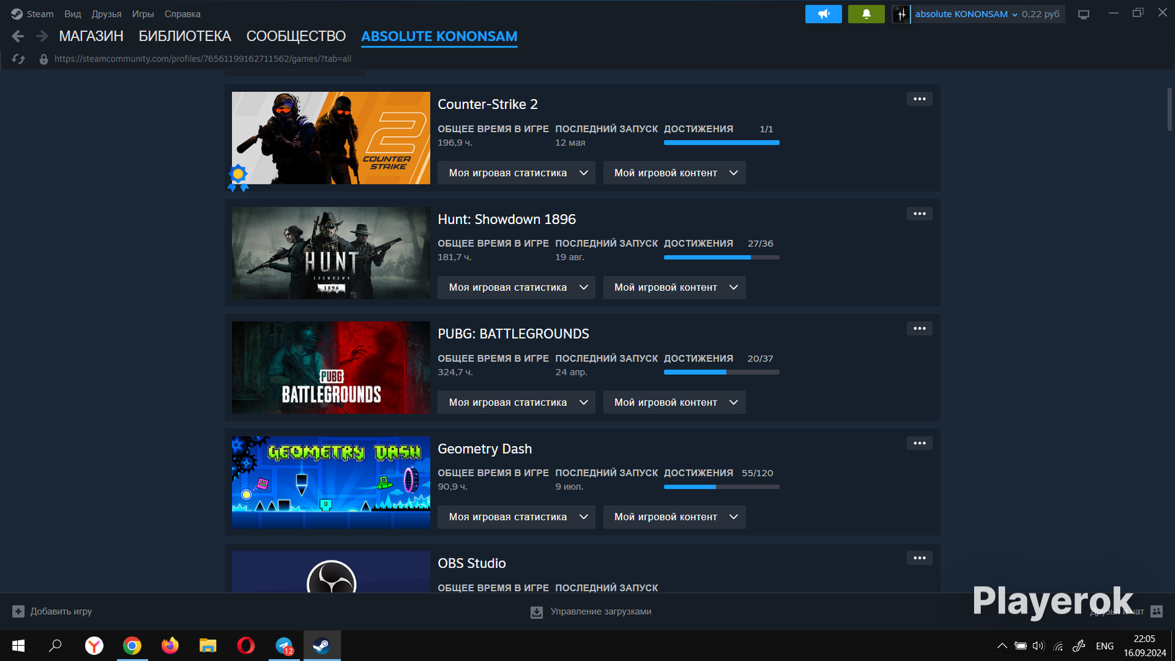This screenshot has height=661, width=1175.
Task: Open the Друзья menu
Action: pyautogui.click(x=106, y=14)
